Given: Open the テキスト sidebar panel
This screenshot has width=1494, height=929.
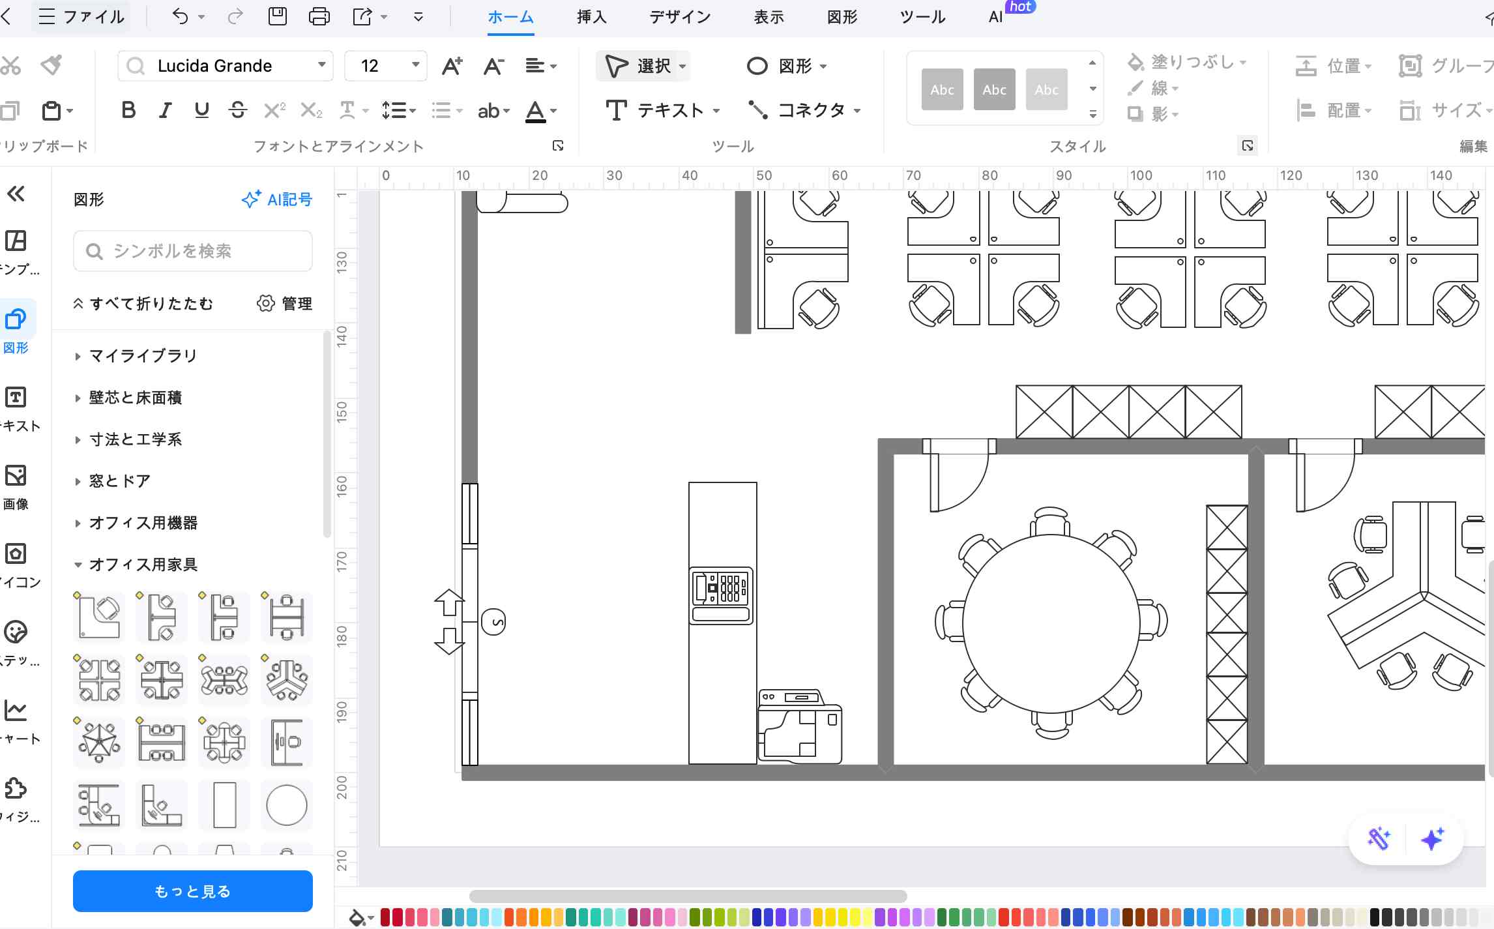Looking at the screenshot, I should point(17,409).
